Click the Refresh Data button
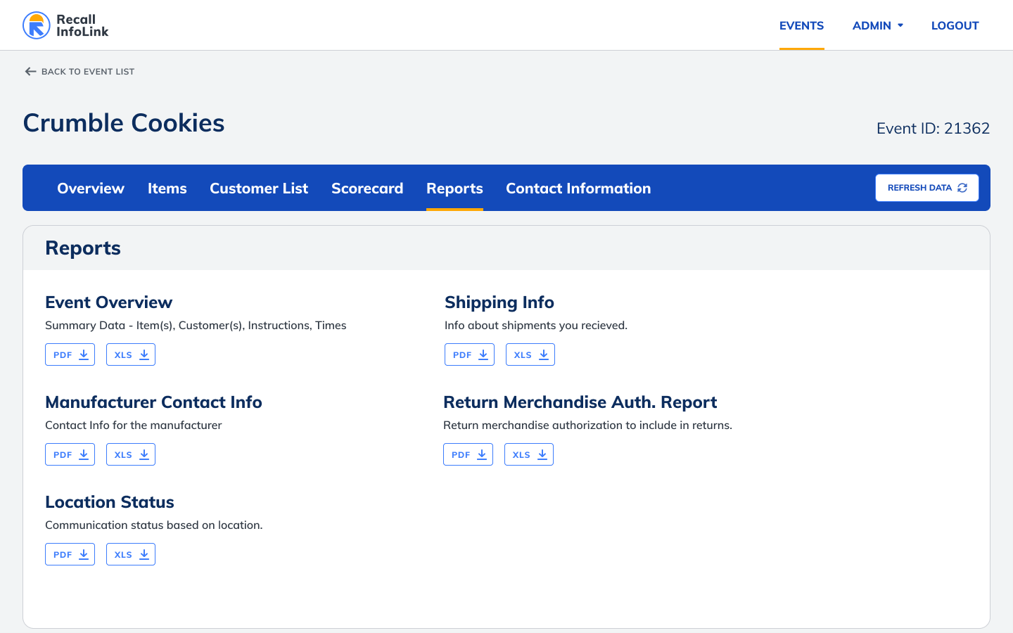The width and height of the screenshot is (1013, 633). coord(927,188)
